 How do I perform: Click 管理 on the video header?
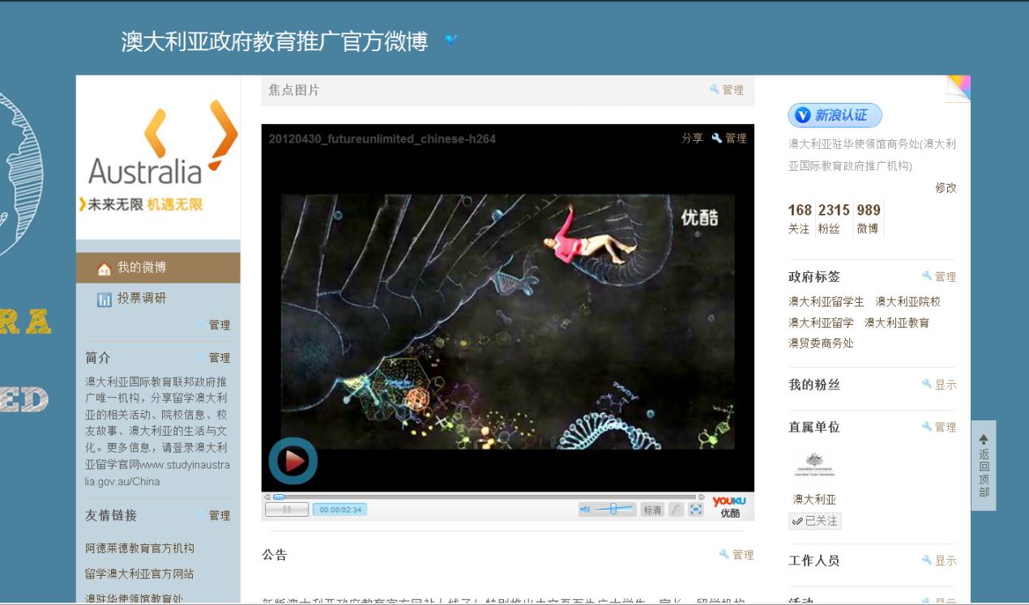(x=736, y=138)
